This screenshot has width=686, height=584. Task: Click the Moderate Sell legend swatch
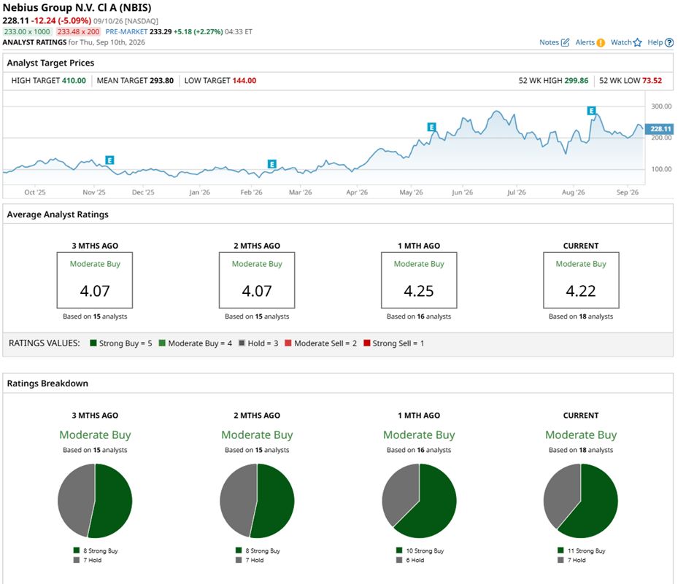(288, 343)
